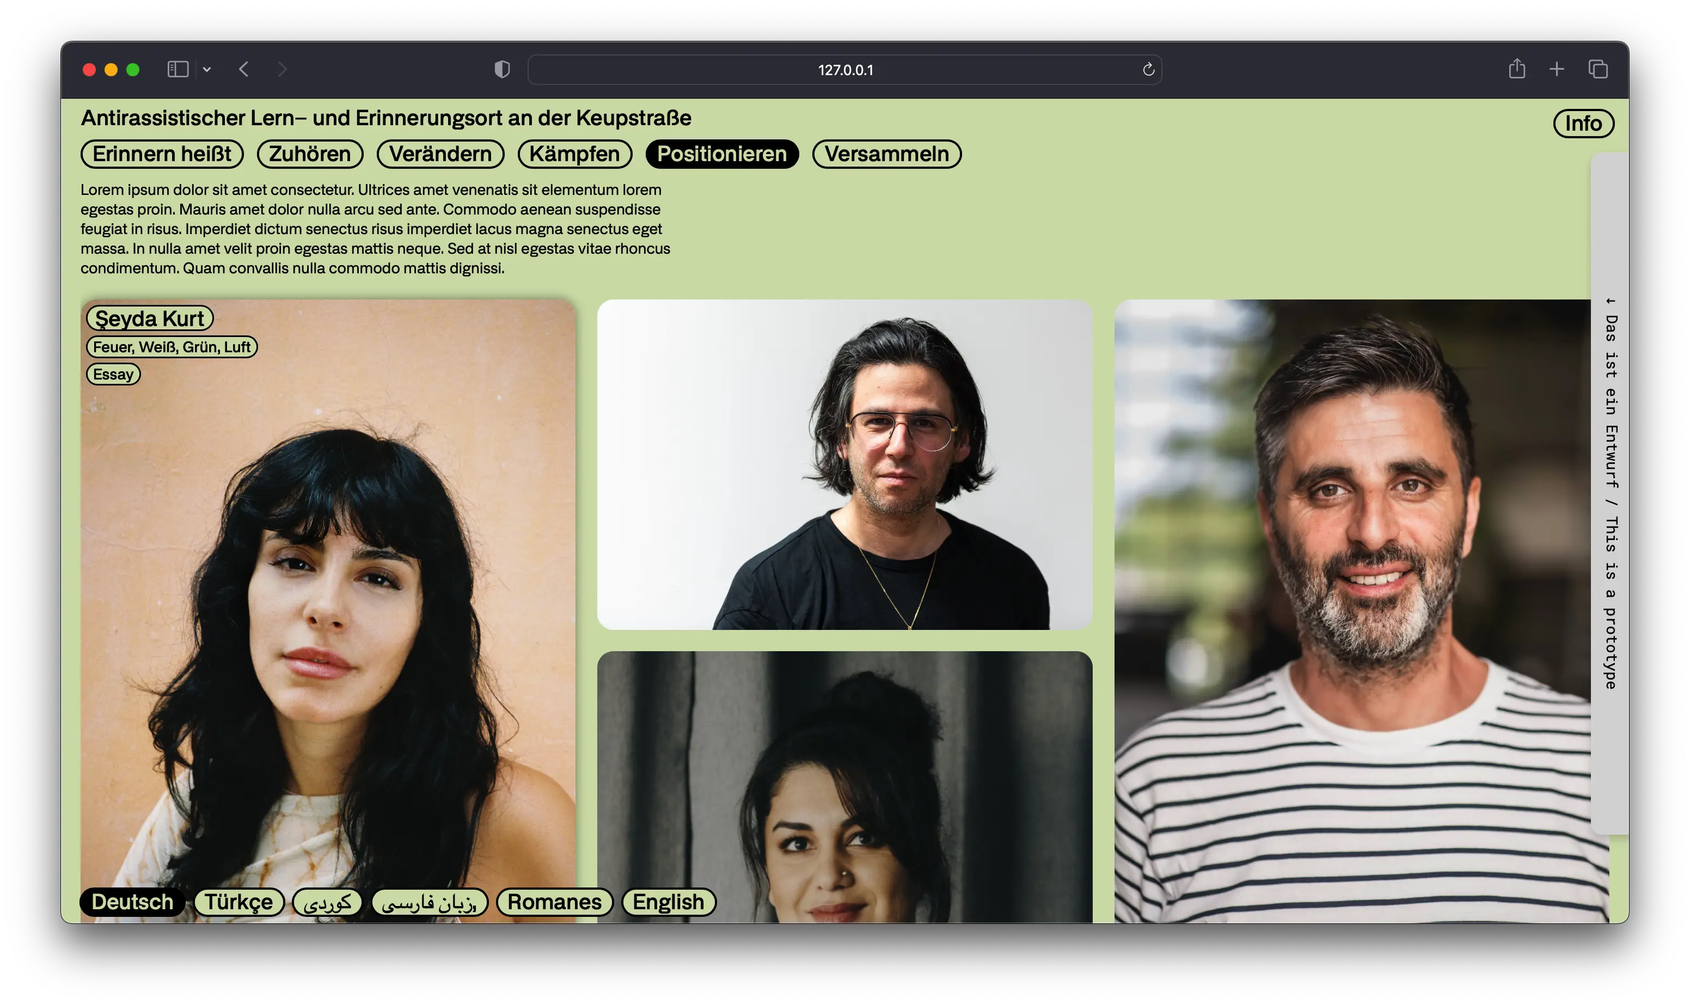
Task: Select the Zuhören tab
Action: [x=310, y=154]
